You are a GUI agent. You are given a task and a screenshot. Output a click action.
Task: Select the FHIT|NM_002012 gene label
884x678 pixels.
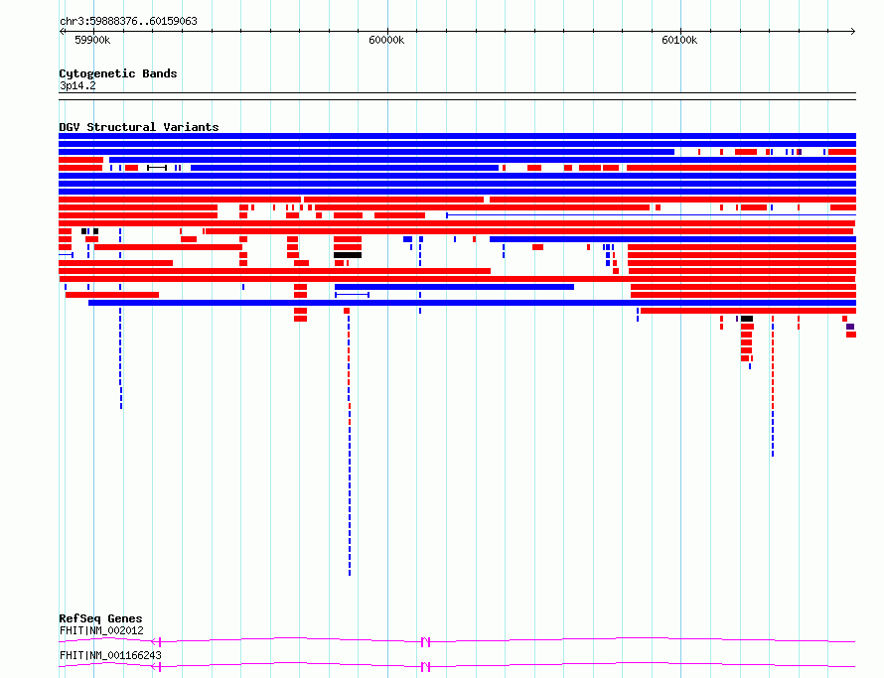coord(101,630)
